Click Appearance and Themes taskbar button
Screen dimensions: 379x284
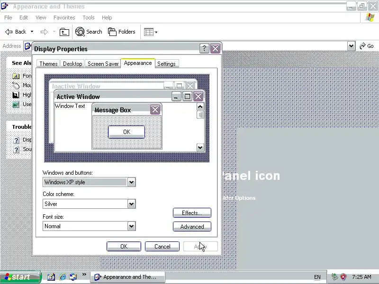click(128, 277)
